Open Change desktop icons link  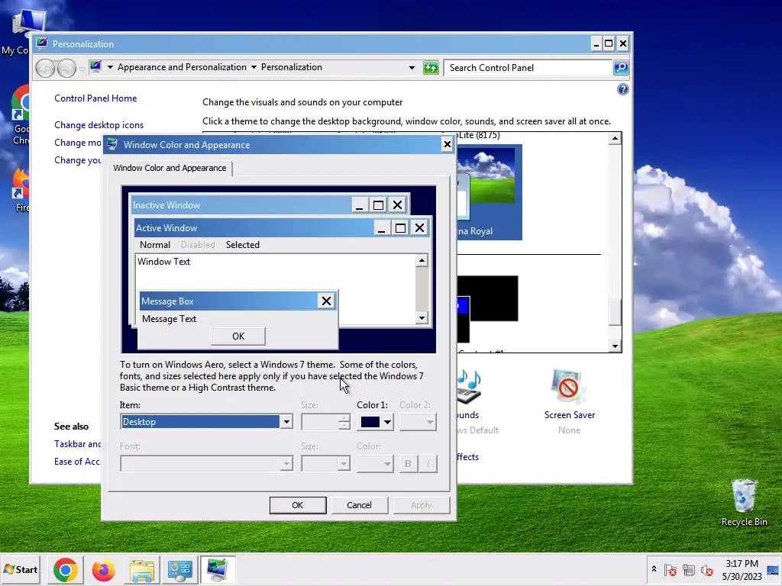(x=99, y=125)
